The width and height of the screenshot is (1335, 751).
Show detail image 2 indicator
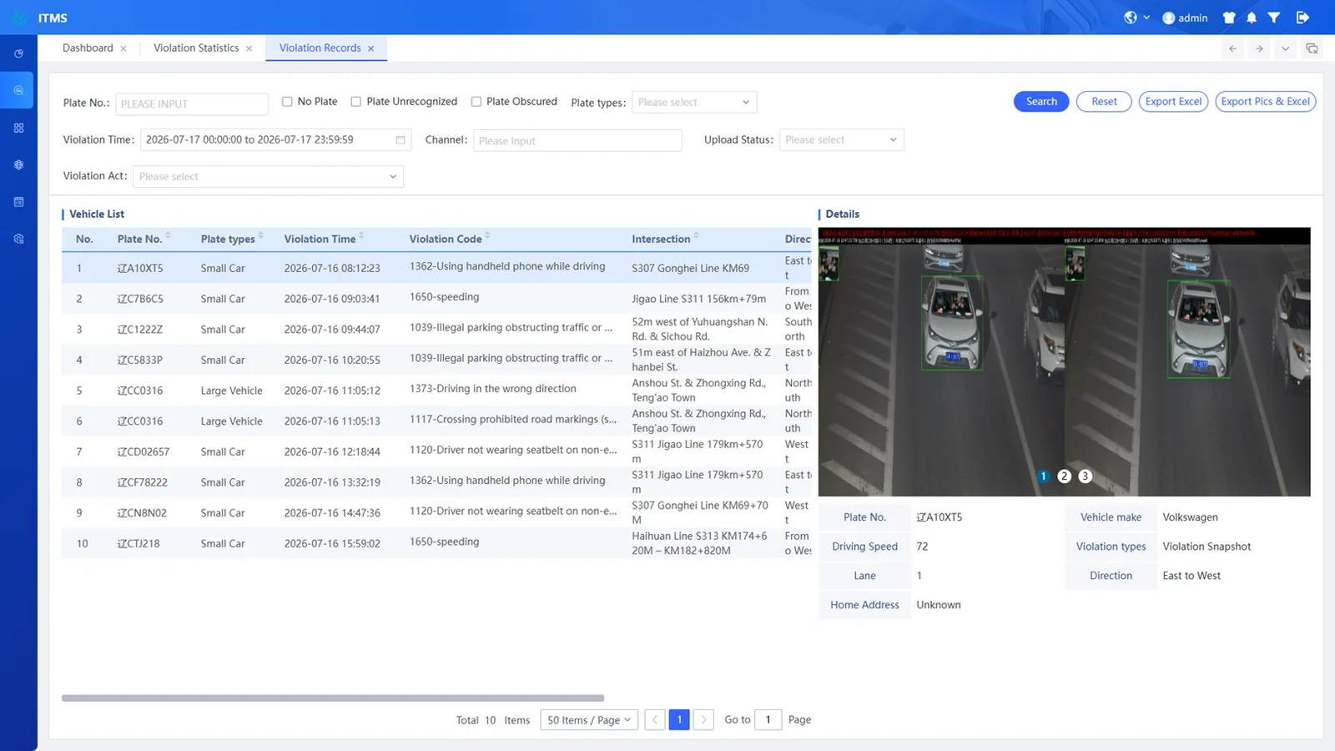point(1064,476)
